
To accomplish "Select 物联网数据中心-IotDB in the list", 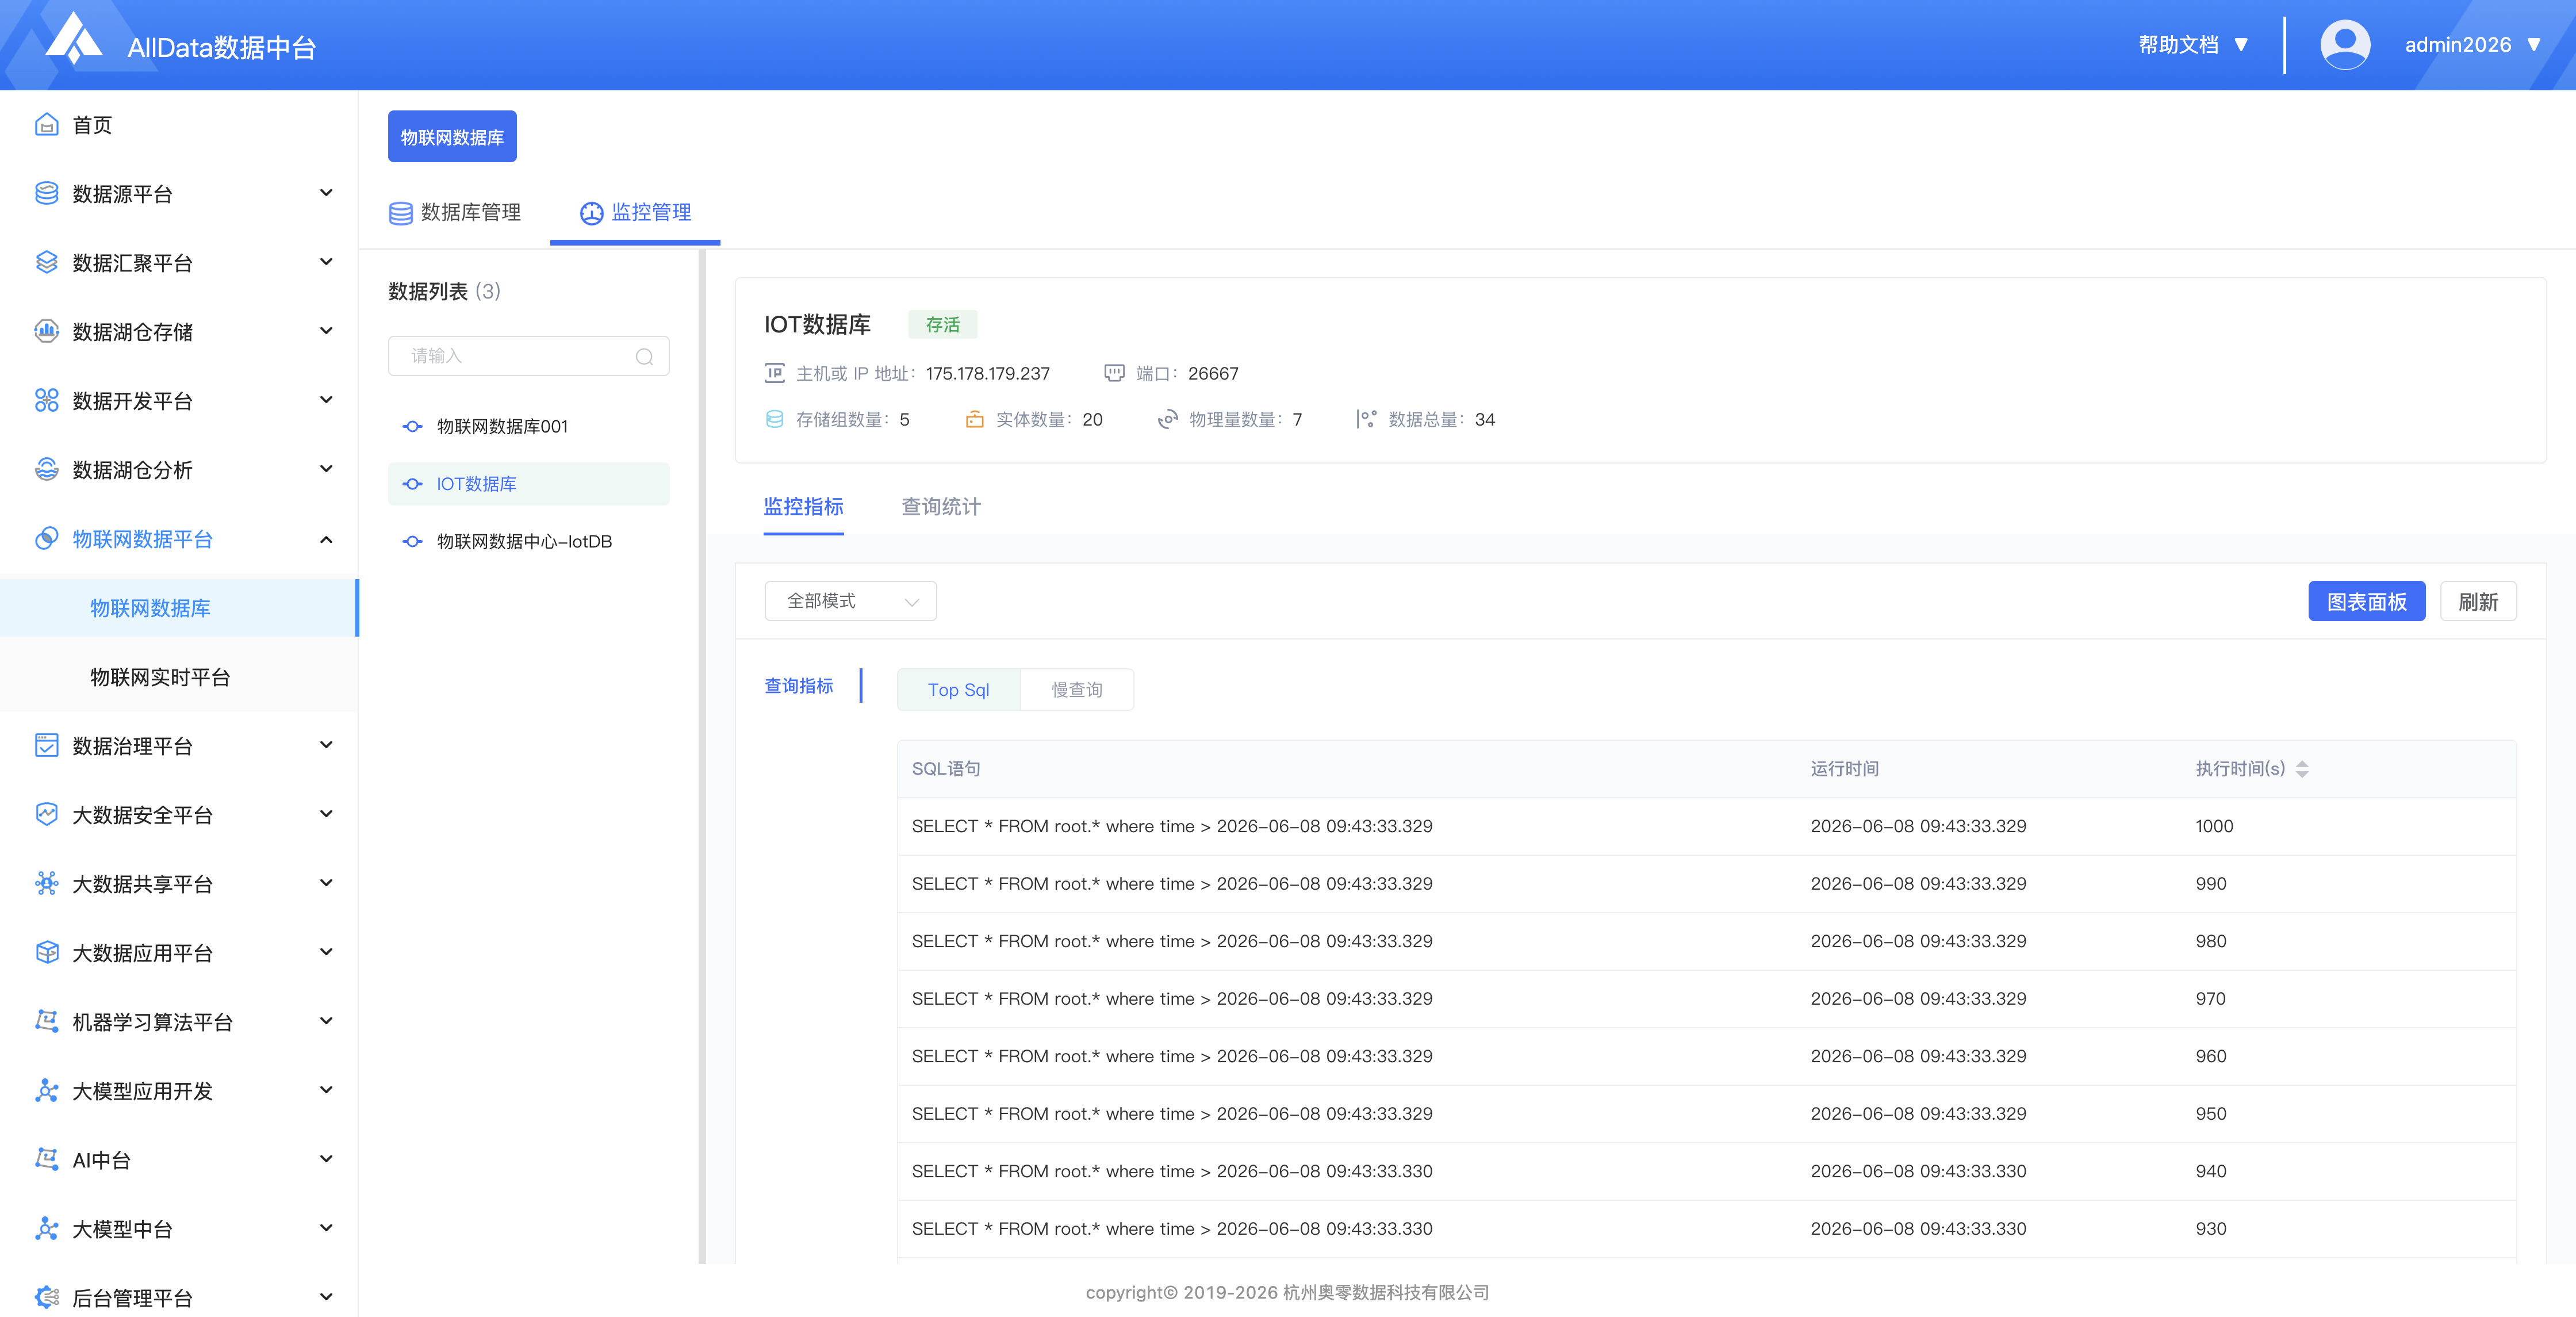I will pos(528,542).
